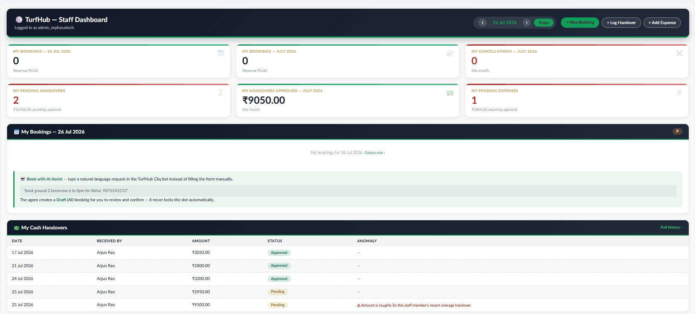The width and height of the screenshot is (695, 314).
Task: Click the anomaly warning triangle icon
Action: click(x=358, y=305)
